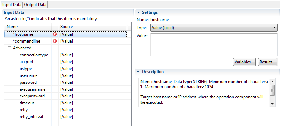Collapse the Advanced tree node
Image resolution: width=282 pixels, height=128 pixels.
[9, 48]
